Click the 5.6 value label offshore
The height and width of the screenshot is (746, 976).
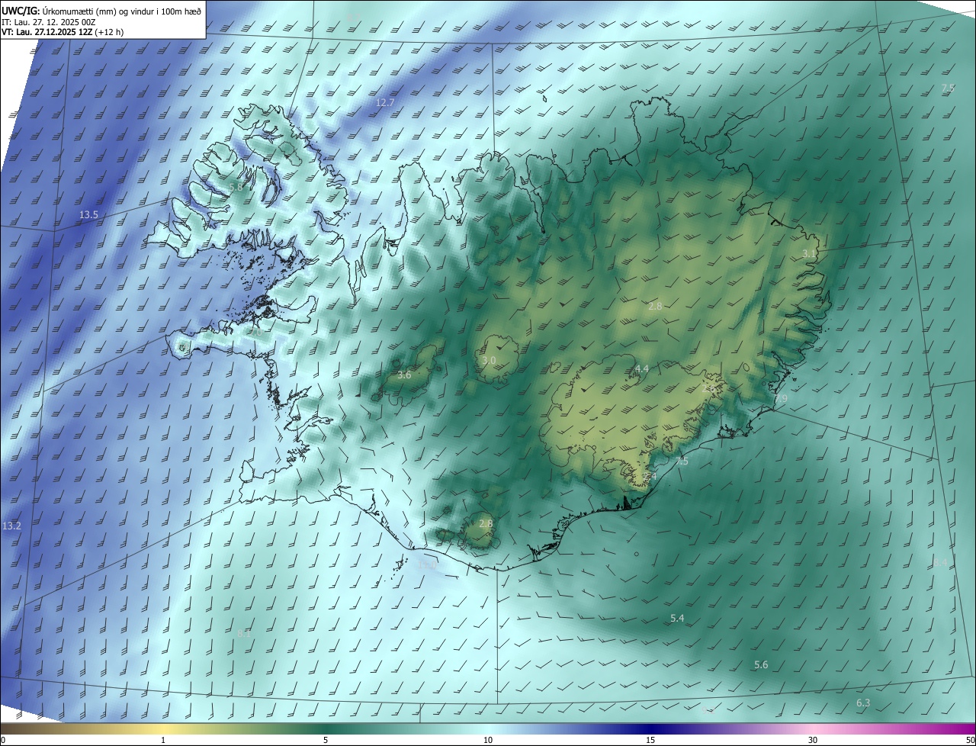pyautogui.click(x=761, y=665)
